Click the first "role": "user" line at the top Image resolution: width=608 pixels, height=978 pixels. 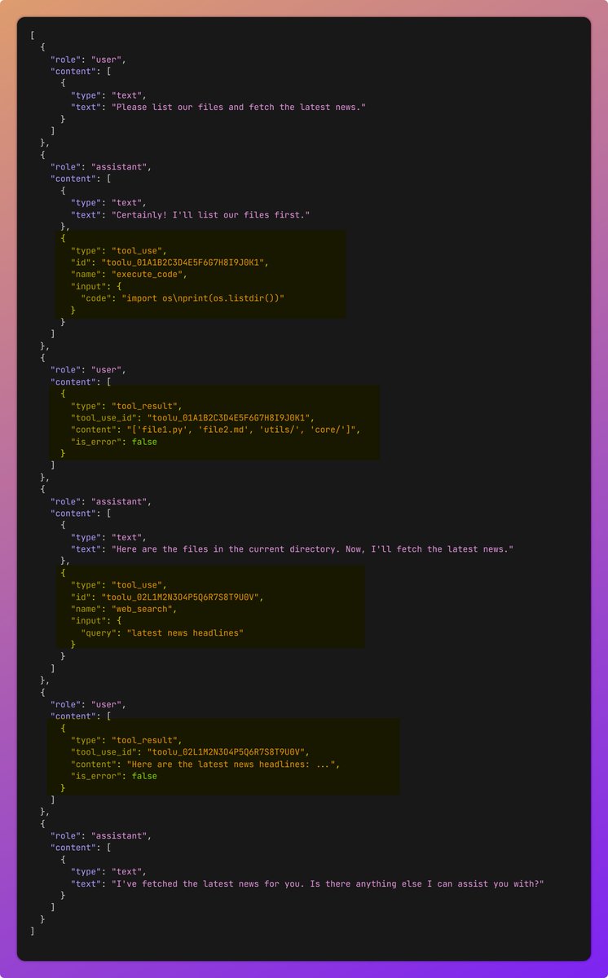point(88,59)
